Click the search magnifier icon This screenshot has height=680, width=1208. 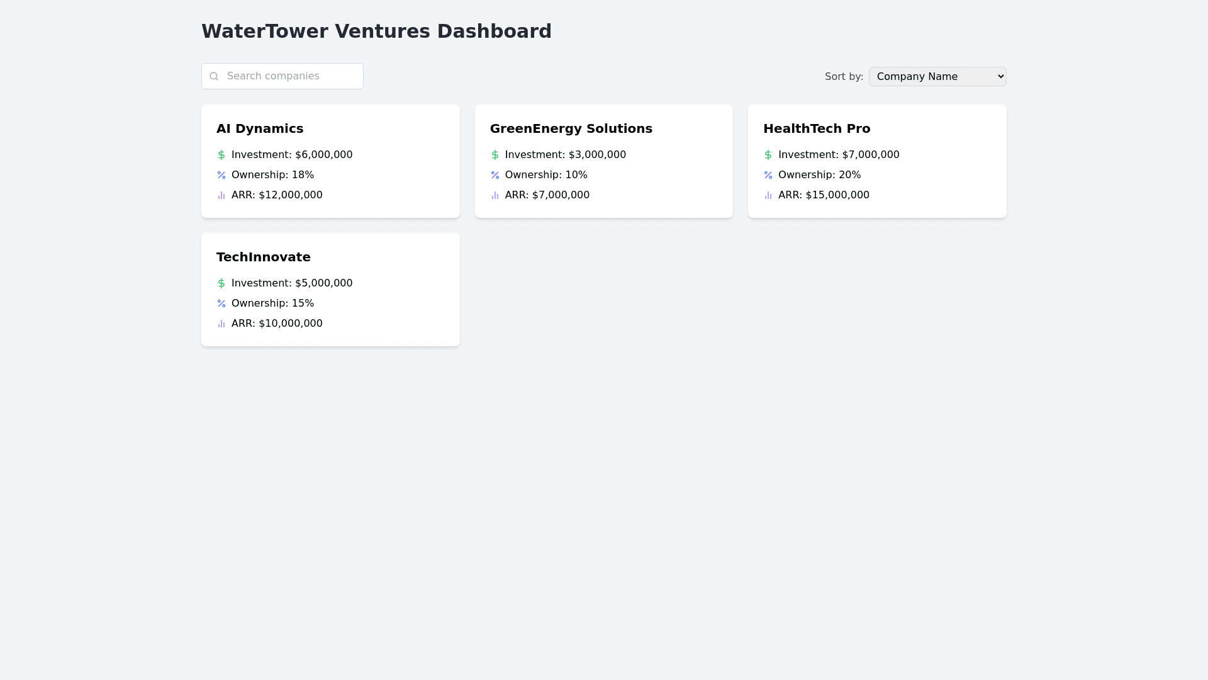[x=214, y=76]
